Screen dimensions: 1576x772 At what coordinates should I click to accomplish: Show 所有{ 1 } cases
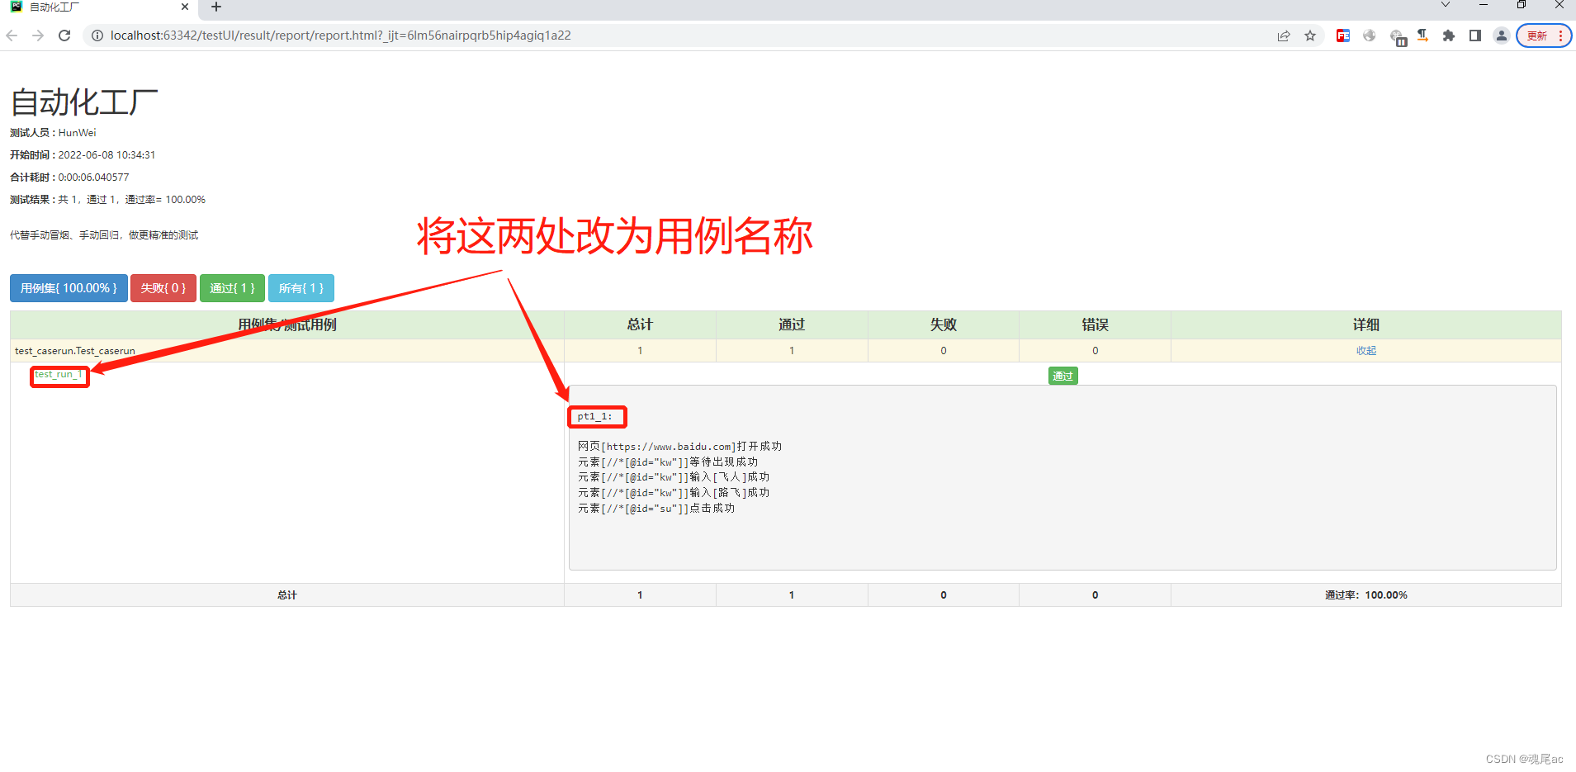(301, 288)
